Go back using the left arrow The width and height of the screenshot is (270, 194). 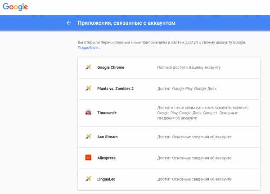coord(69,23)
